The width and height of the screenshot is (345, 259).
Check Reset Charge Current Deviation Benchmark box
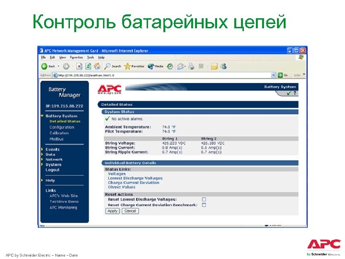pos(204,205)
